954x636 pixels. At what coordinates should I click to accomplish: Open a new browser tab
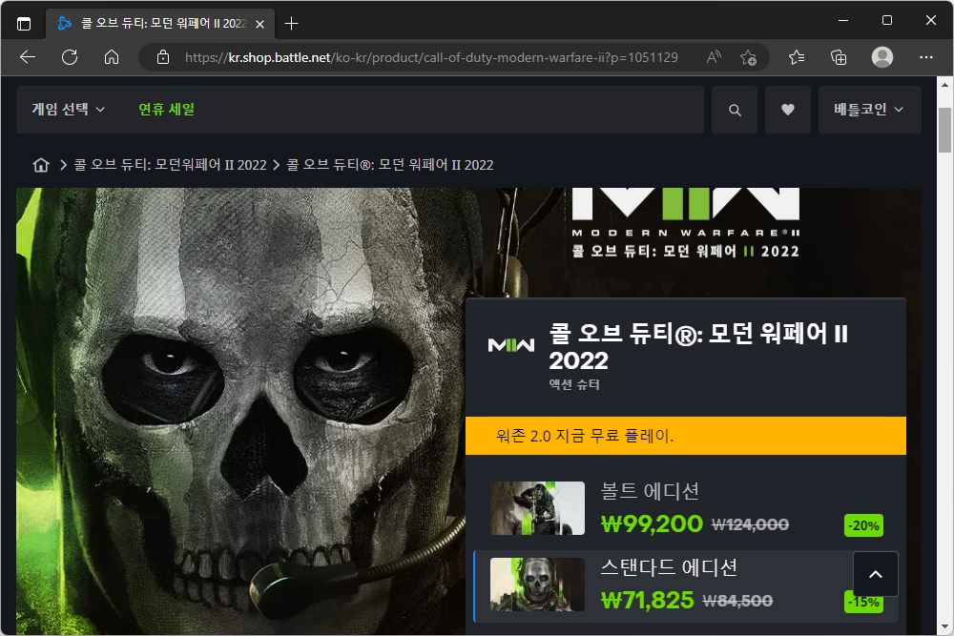pos(291,24)
